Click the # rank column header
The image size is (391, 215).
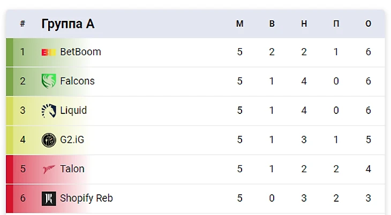tap(22, 24)
